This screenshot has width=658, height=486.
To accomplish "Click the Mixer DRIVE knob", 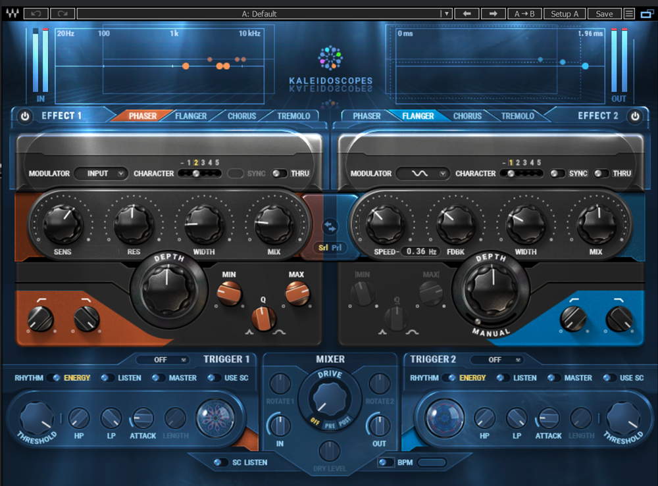I will (x=330, y=398).
